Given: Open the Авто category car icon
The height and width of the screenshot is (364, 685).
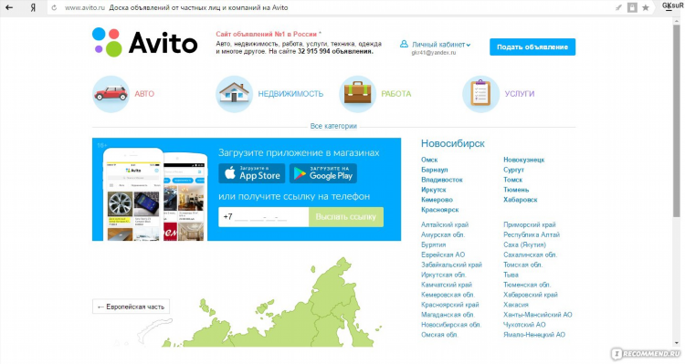Looking at the screenshot, I should (111, 94).
